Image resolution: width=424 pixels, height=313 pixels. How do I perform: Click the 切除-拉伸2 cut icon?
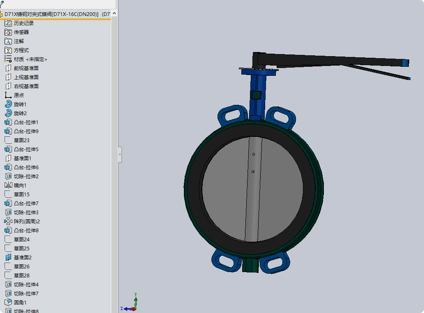tap(8, 177)
